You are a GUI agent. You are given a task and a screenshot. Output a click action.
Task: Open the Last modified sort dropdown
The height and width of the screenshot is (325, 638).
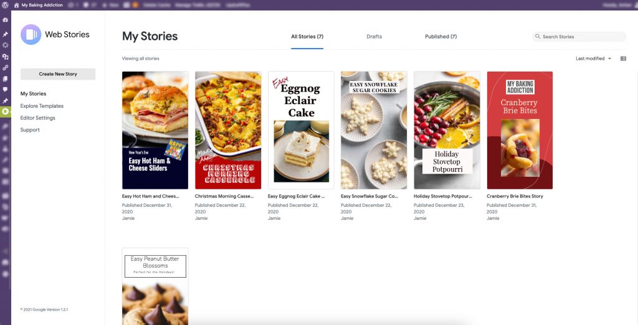point(593,59)
